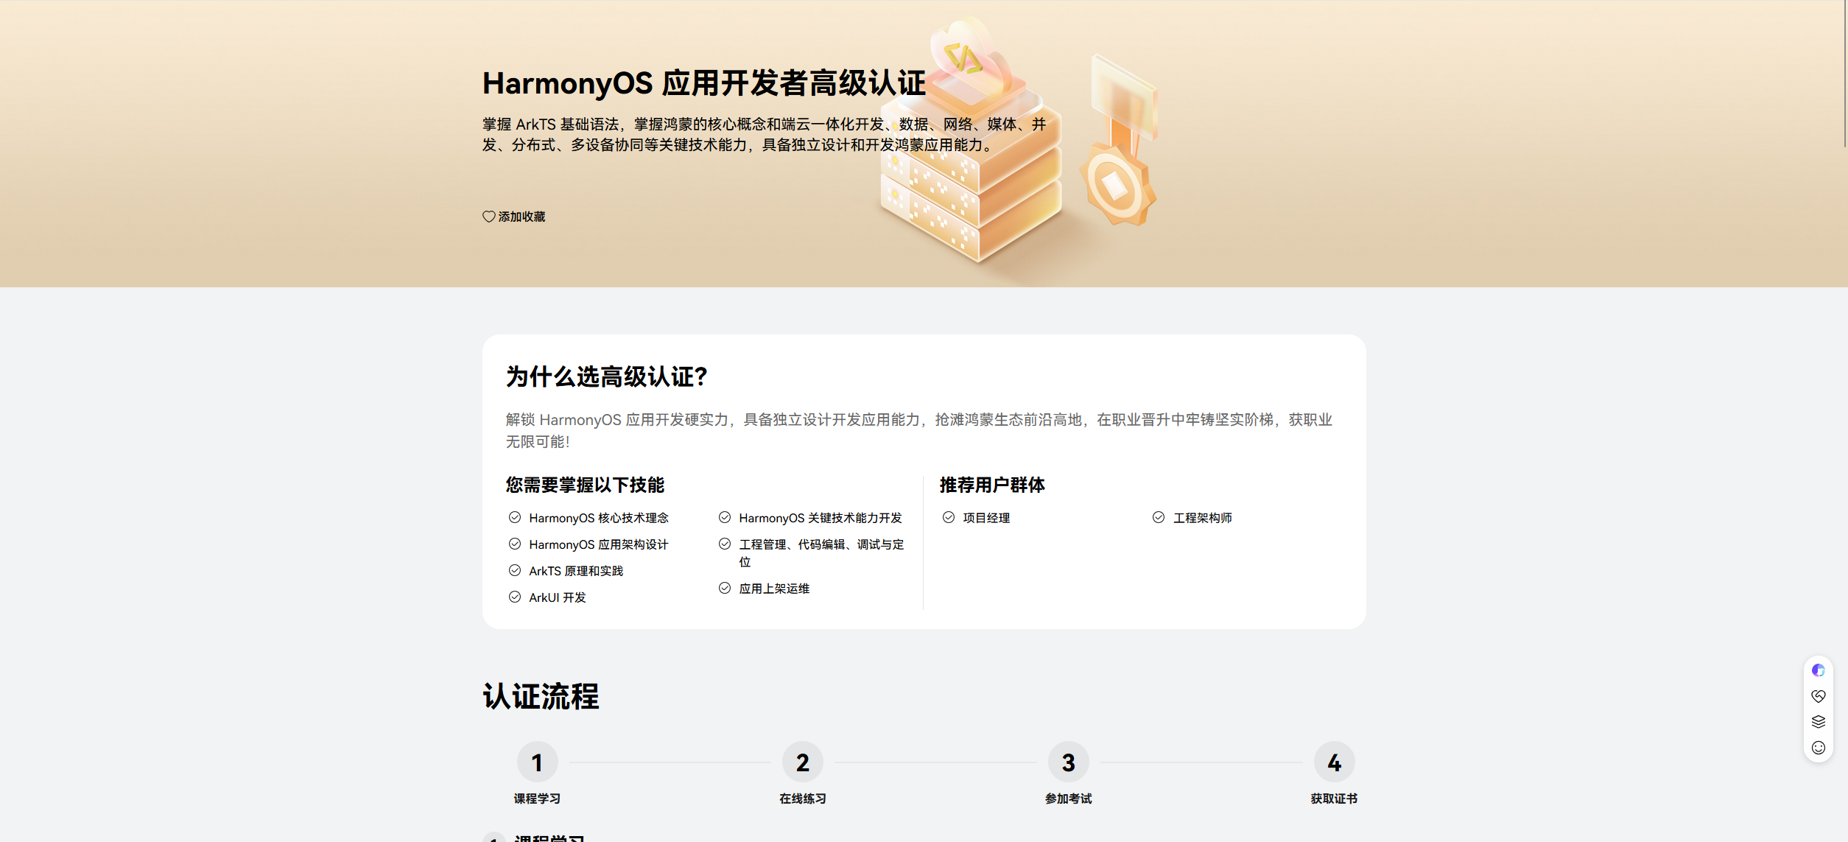This screenshot has height=842, width=1848.
Task: Click the smiley face feedback icon
Action: click(1818, 748)
